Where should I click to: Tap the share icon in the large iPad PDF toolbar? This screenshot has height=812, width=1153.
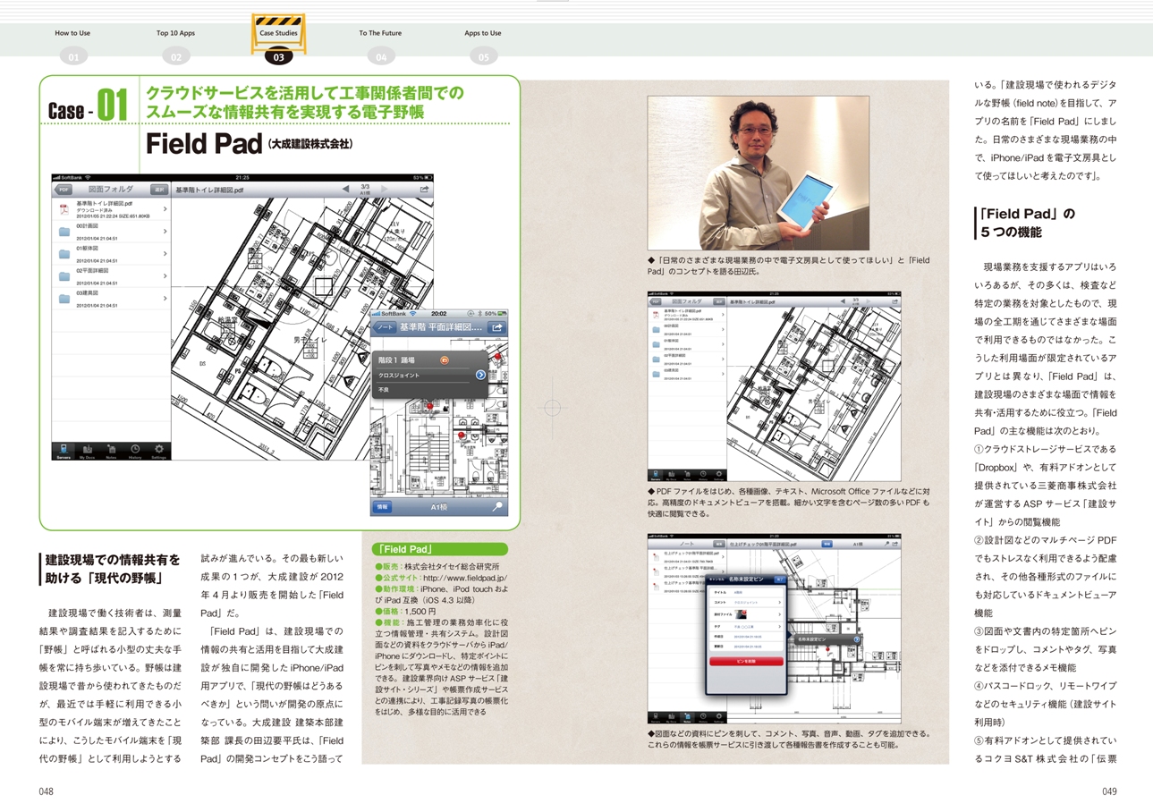[x=424, y=190]
